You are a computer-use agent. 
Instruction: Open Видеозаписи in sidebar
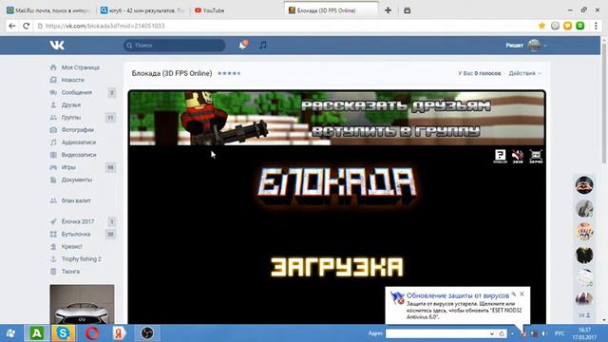click(79, 155)
